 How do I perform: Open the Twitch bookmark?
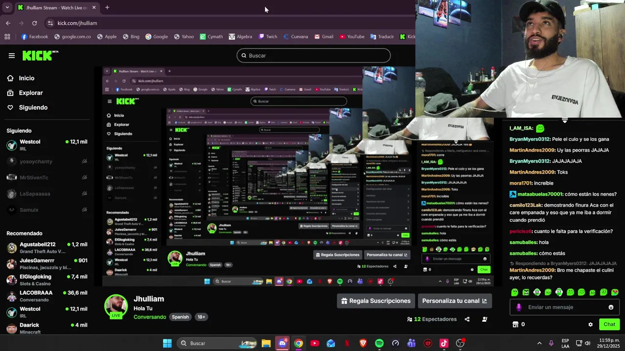tap(268, 37)
